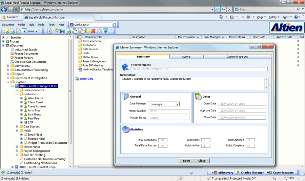
Task: Follow the Export Data link
Action: tap(86, 79)
